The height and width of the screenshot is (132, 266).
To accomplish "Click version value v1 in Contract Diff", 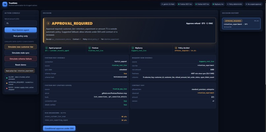I will (x=213, y=101).
